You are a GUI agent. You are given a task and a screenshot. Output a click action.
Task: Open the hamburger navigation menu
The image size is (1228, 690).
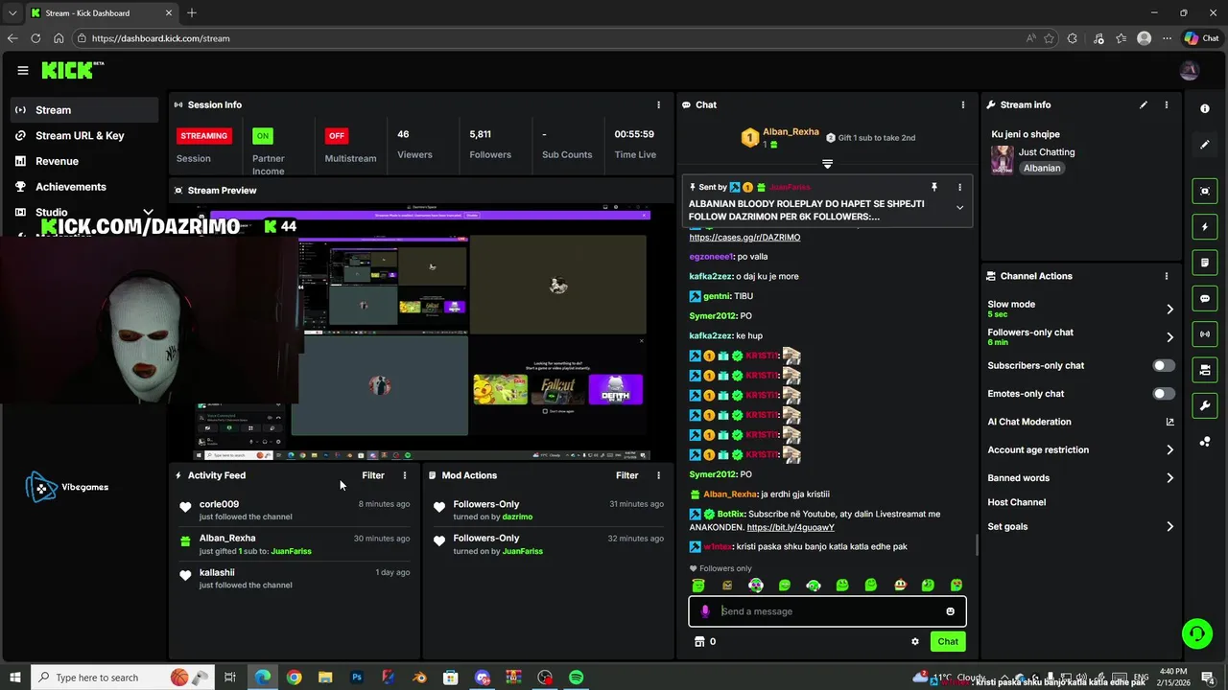(x=23, y=70)
